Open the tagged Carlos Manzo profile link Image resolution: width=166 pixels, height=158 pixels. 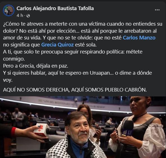coord(139,38)
